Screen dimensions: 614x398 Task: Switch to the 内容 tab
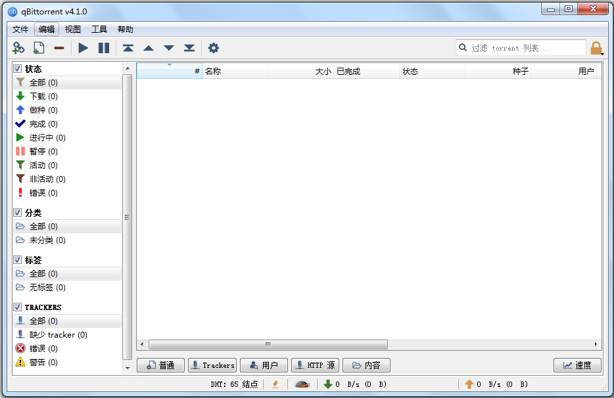[367, 365]
